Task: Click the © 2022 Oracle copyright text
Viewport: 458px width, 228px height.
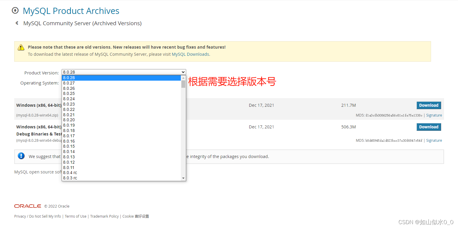Action: (x=57, y=206)
